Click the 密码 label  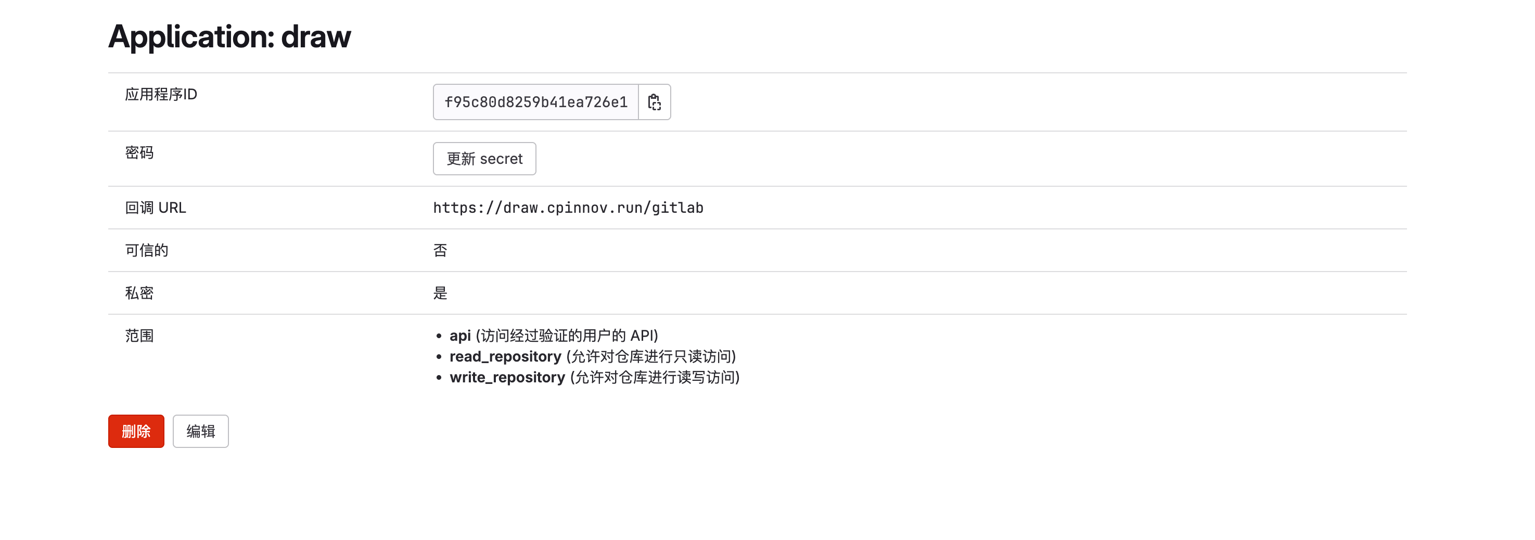tap(139, 152)
